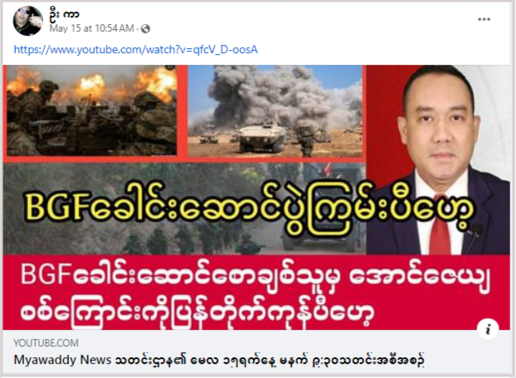Click the small dark icon on the artillery image
The image size is (516, 378).
point(170,67)
